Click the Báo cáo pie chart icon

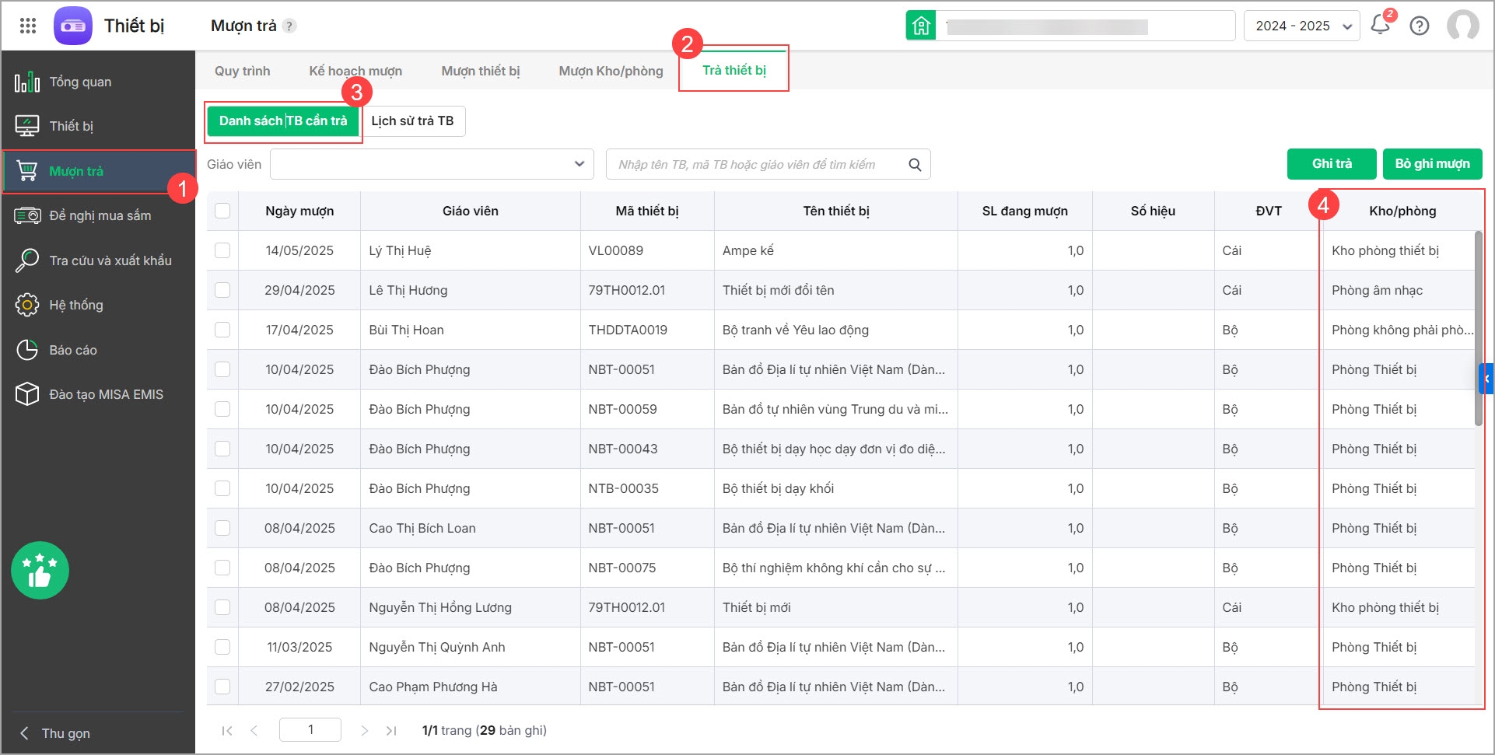[x=27, y=350]
